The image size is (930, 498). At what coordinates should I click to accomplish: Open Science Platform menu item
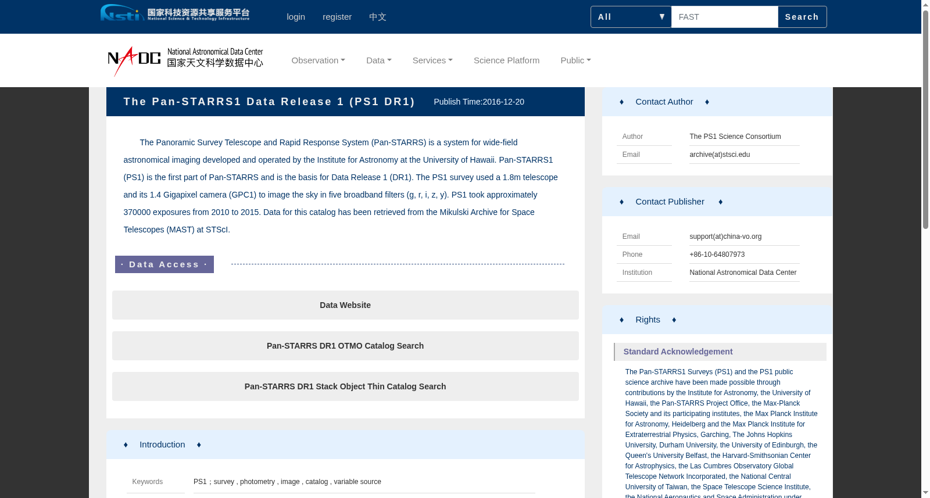[507, 60]
